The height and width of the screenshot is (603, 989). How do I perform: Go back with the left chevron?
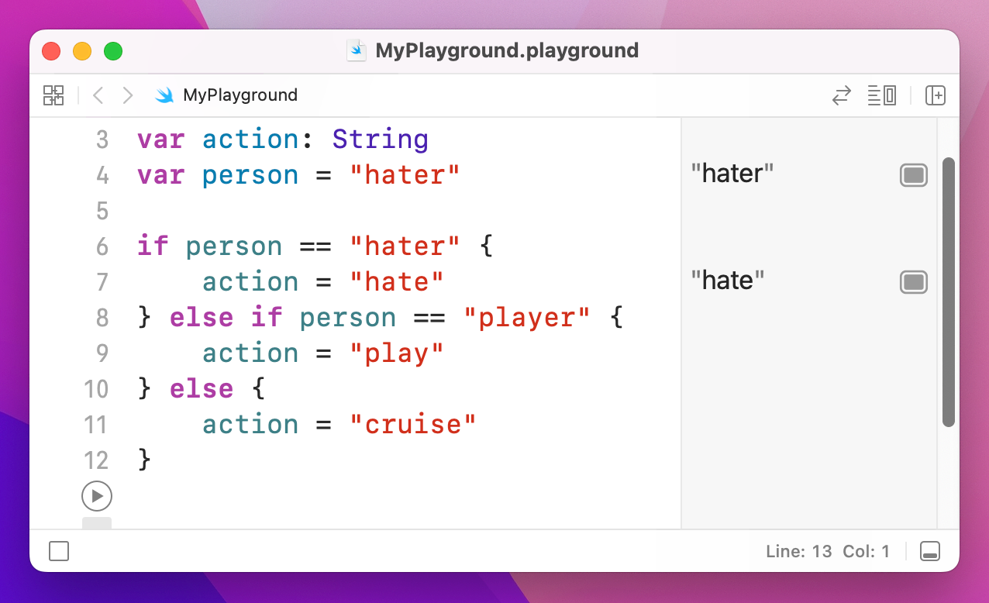coord(98,95)
